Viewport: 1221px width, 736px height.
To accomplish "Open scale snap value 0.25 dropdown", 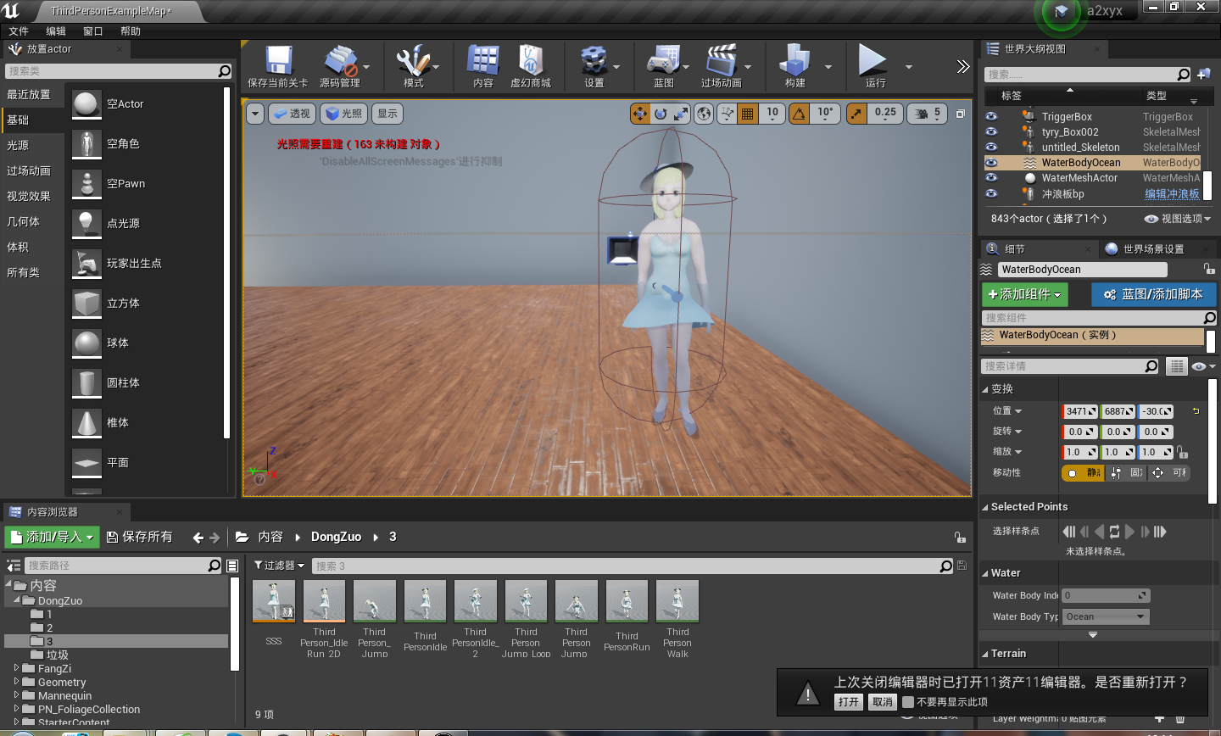I will 885,114.
